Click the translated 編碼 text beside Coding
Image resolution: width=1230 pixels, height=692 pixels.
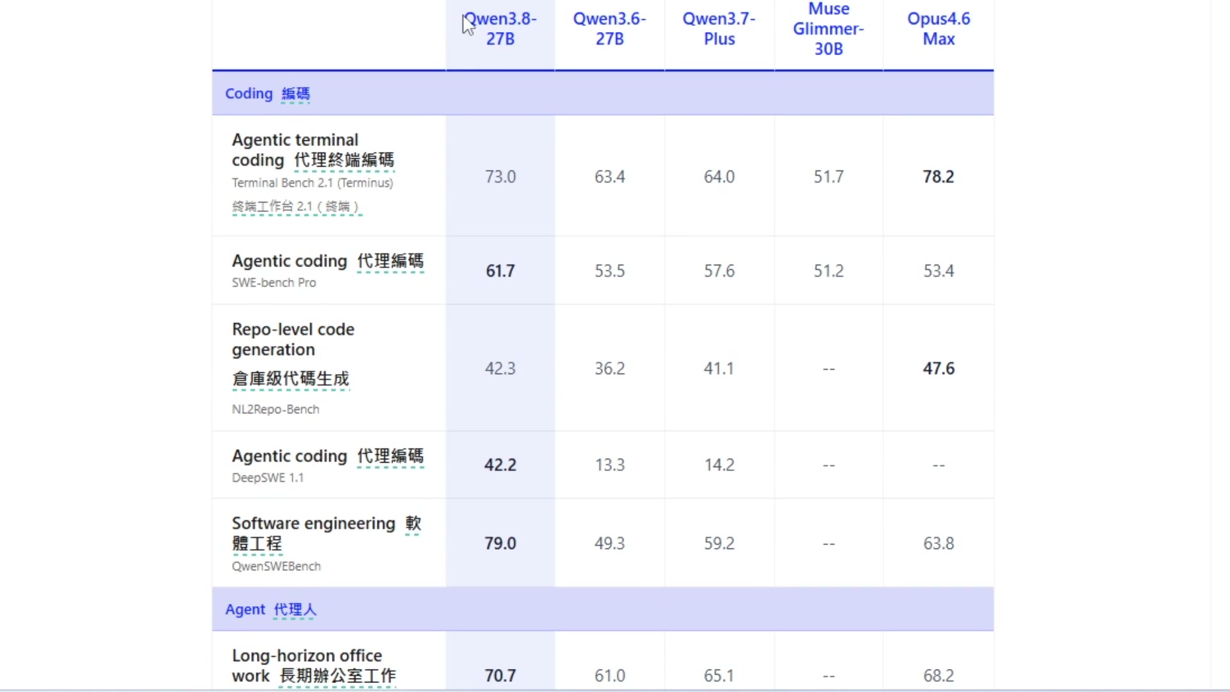pyautogui.click(x=296, y=94)
